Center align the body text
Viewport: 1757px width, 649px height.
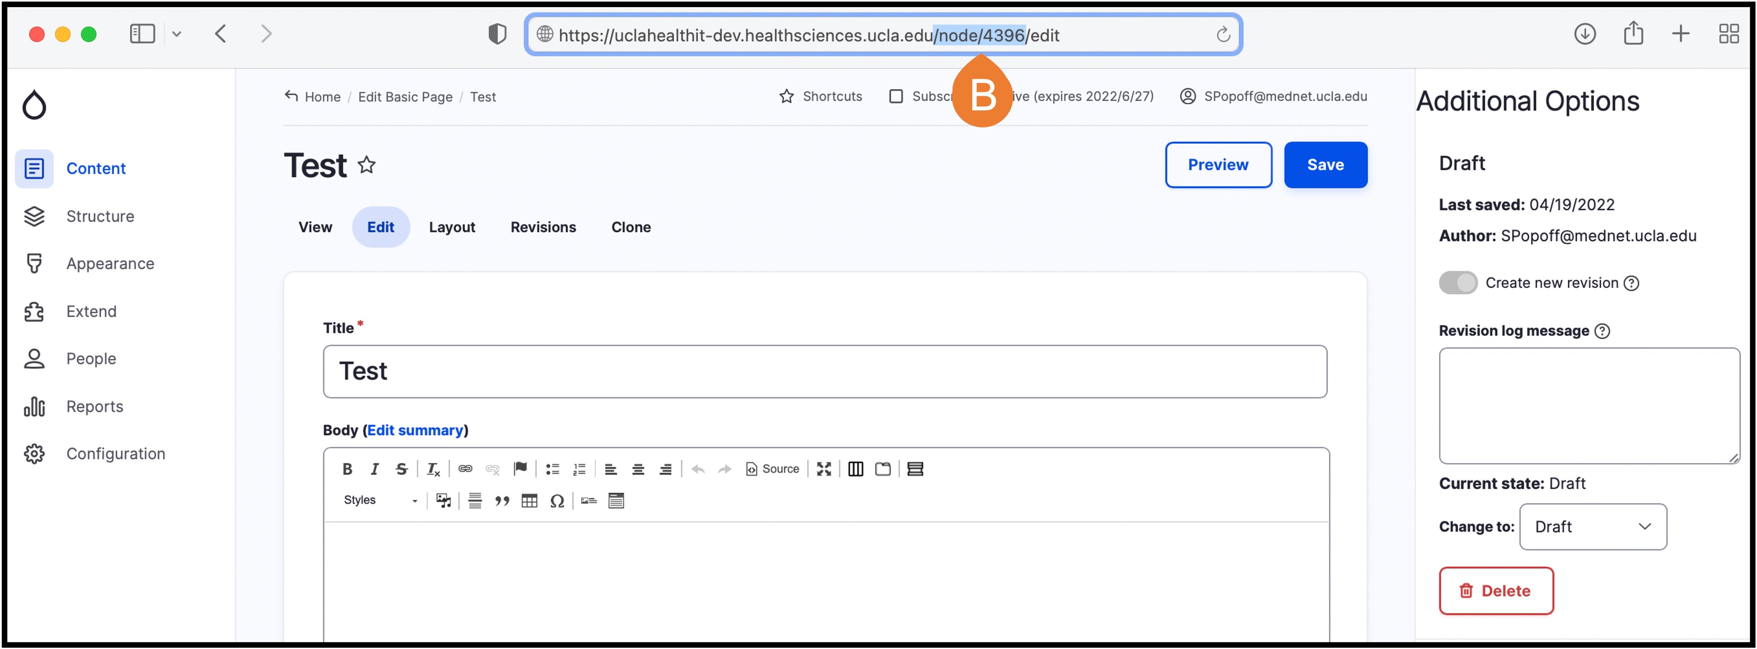point(638,469)
